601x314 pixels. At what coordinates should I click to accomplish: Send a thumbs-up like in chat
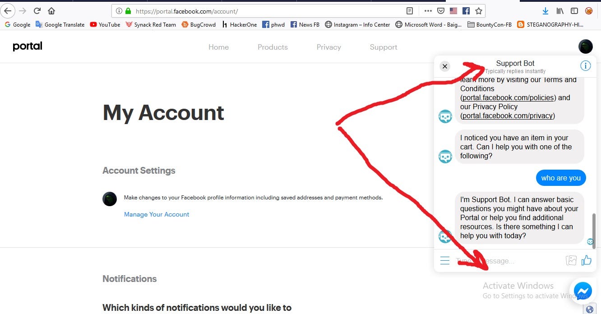point(586,260)
